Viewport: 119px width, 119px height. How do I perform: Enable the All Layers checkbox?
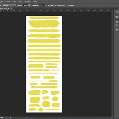[x=67, y=5]
